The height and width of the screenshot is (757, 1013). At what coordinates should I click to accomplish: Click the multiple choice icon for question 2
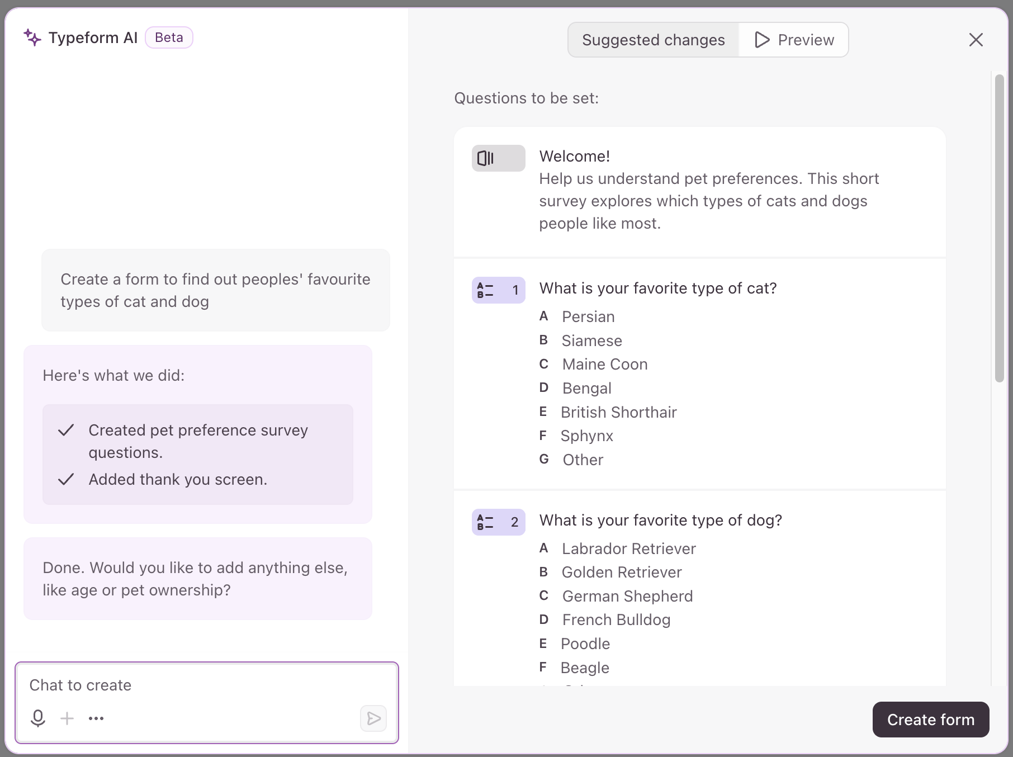(x=498, y=522)
